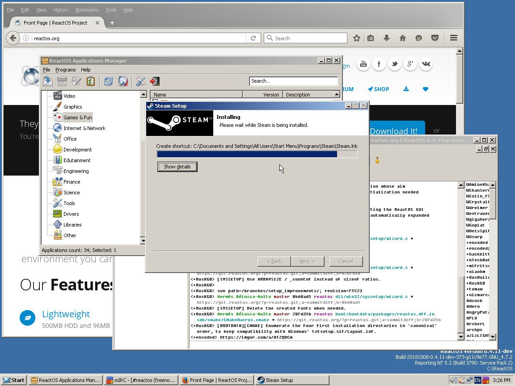Image resolution: width=515 pixels, height=386 pixels.
Task: Select the Other category
Action: tap(70, 235)
